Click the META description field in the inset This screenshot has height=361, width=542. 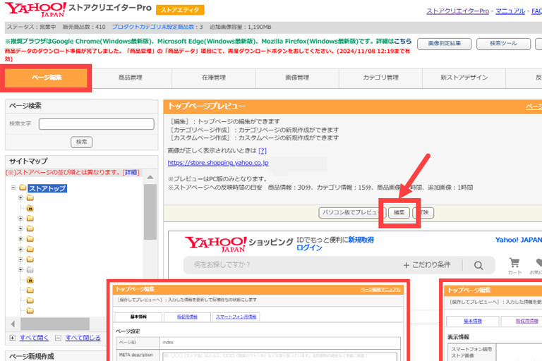(279, 356)
